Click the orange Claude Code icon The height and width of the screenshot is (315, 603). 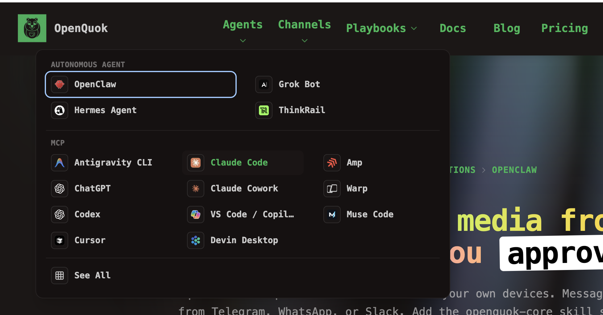tap(196, 163)
